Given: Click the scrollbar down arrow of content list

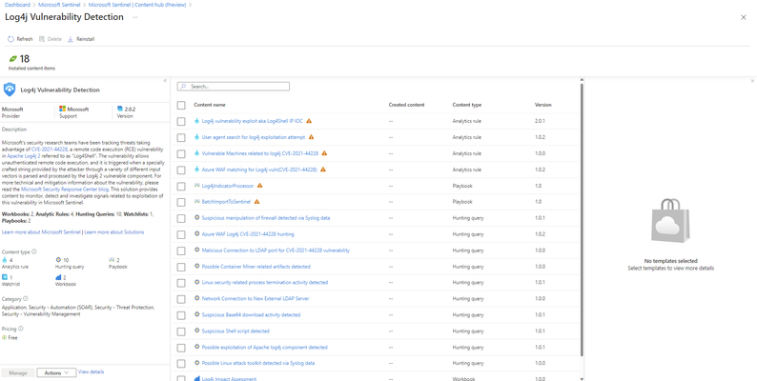Looking at the screenshot, I should 582,378.
